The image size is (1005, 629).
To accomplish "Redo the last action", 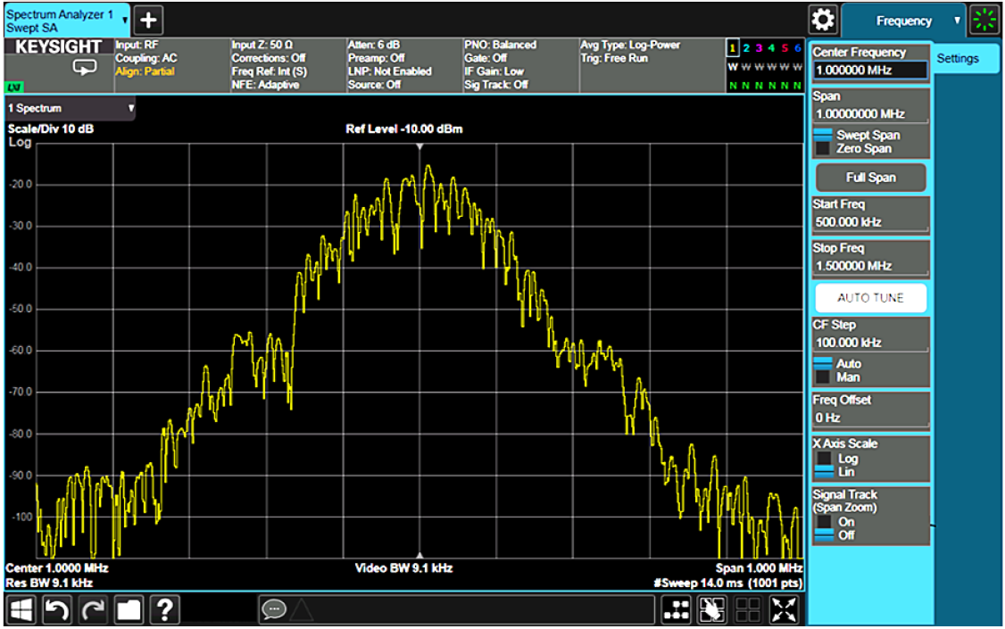I will click(93, 609).
